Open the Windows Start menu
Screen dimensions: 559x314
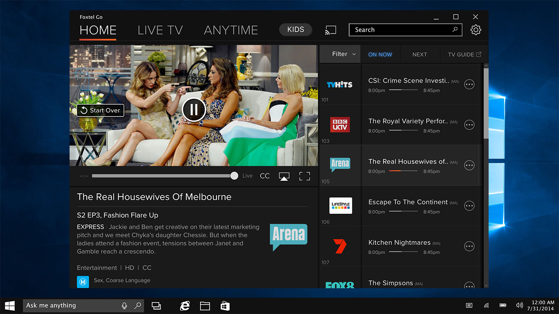click(x=10, y=305)
